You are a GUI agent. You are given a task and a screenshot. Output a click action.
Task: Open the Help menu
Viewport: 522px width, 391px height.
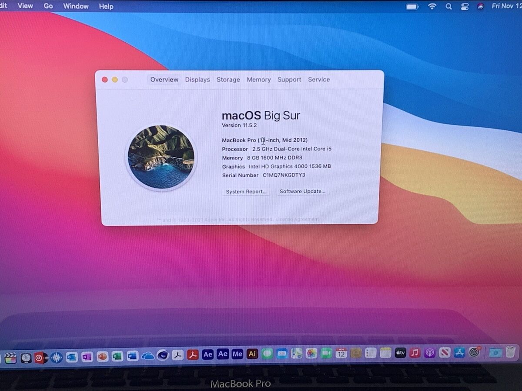click(x=106, y=7)
